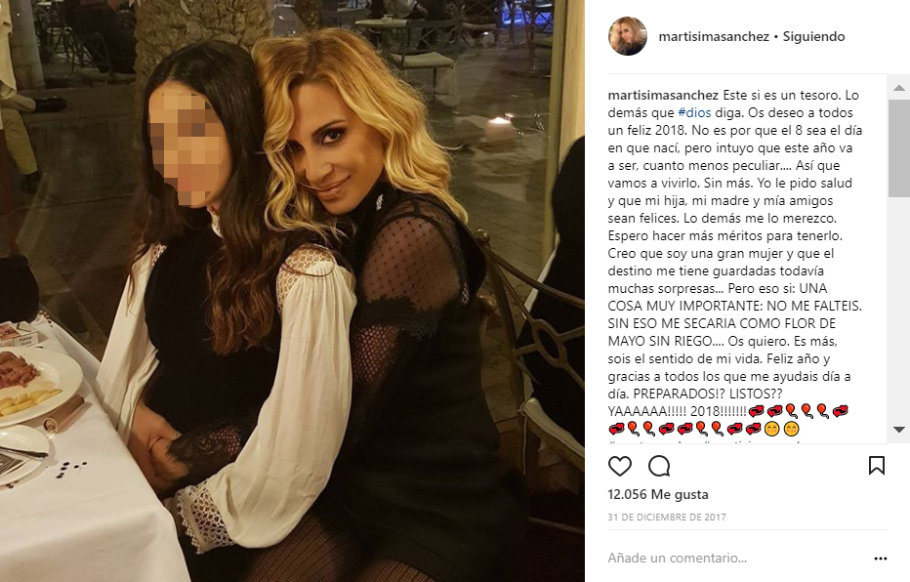Click the caption scrollbar thumb
This screenshot has height=582, width=910.
[x=898, y=148]
